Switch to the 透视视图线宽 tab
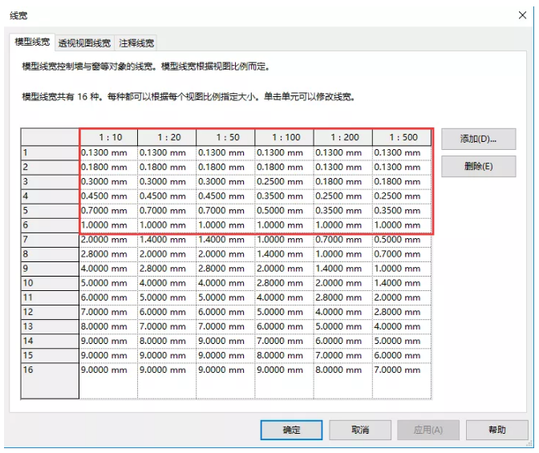 pos(84,43)
